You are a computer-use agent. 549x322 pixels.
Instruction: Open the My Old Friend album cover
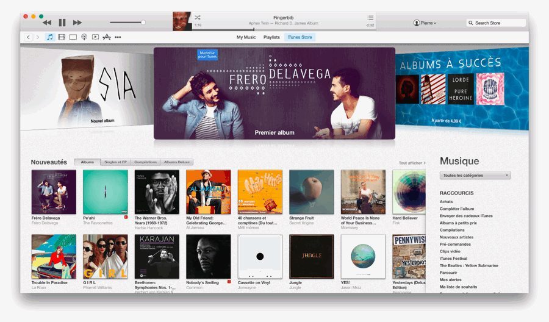pyautogui.click(x=209, y=192)
